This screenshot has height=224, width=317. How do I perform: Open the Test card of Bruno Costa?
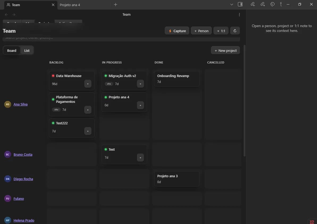(x=124, y=154)
